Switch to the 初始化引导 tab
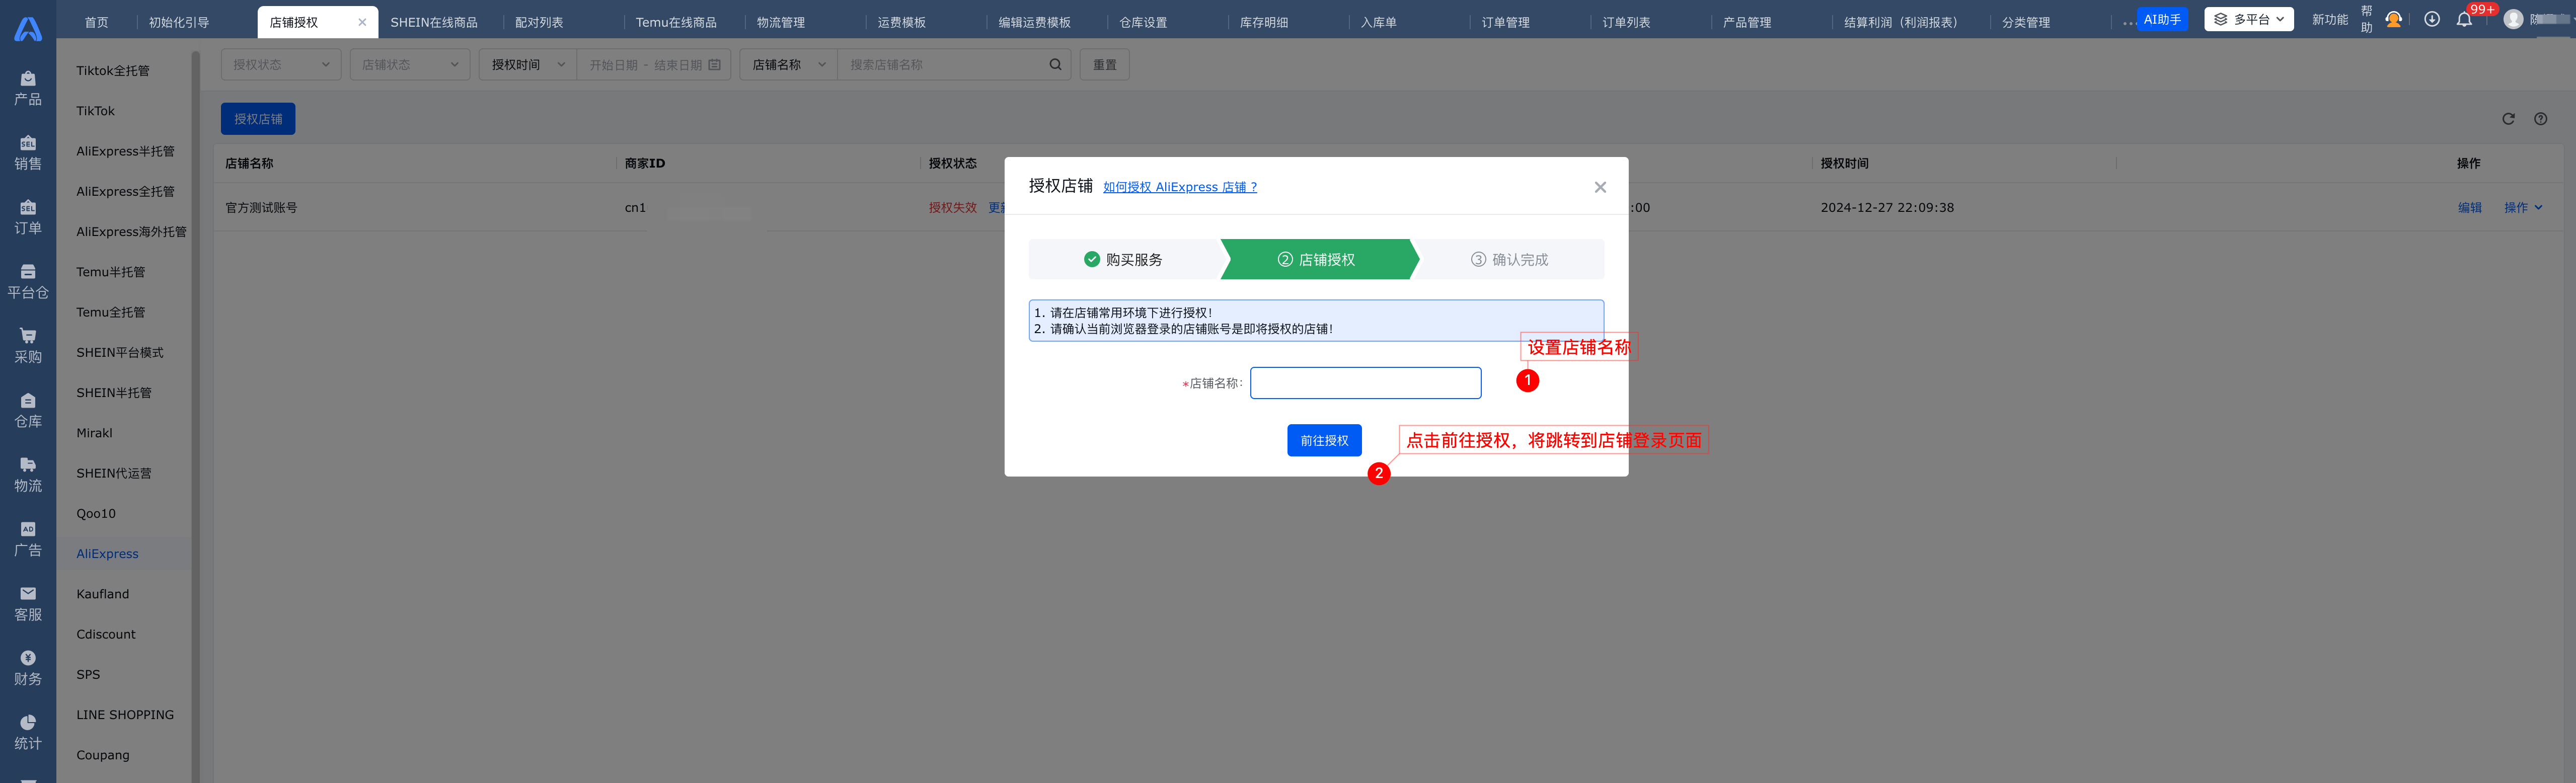This screenshot has width=2576, height=783. coord(179,22)
